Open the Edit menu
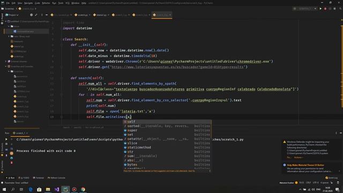This screenshot has width=343, height=193. pyautogui.click(x=13, y=3)
